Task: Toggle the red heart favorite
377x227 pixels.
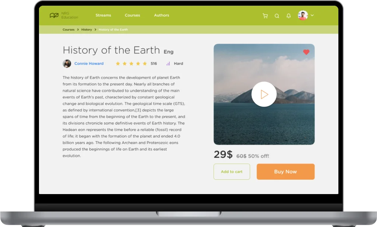Action: 306,52
